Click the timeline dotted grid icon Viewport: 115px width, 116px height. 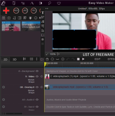[x=31, y=59]
